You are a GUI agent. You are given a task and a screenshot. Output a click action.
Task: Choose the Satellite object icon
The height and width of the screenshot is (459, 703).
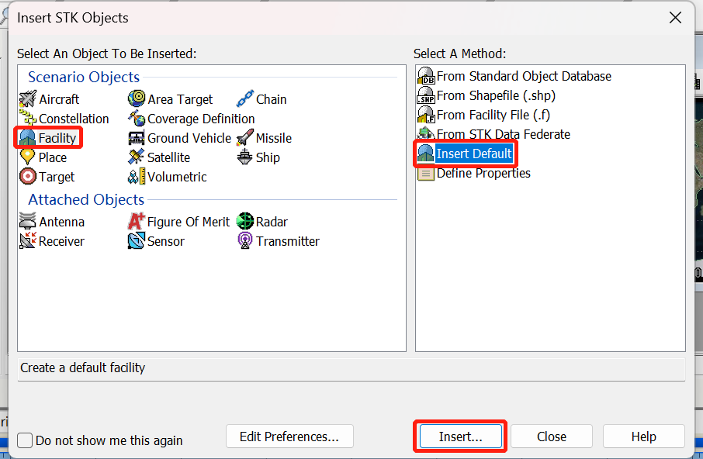click(x=137, y=157)
